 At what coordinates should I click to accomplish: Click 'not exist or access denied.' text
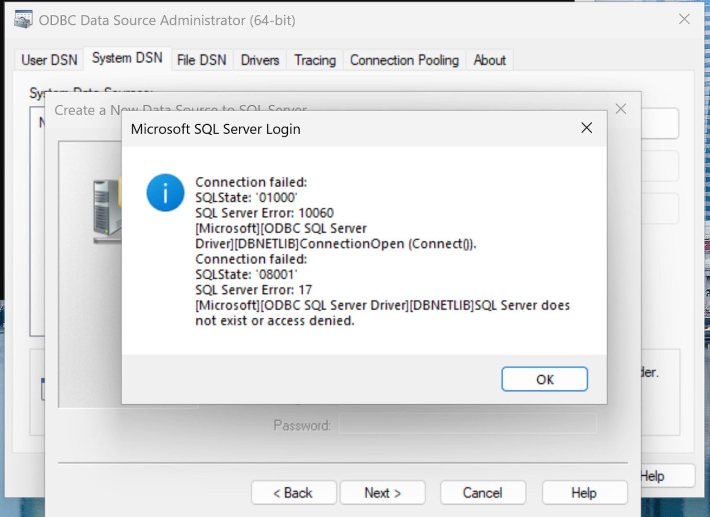[275, 321]
